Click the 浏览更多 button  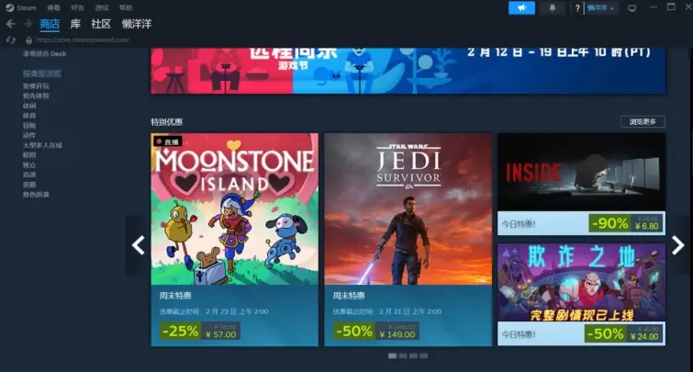tap(643, 121)
